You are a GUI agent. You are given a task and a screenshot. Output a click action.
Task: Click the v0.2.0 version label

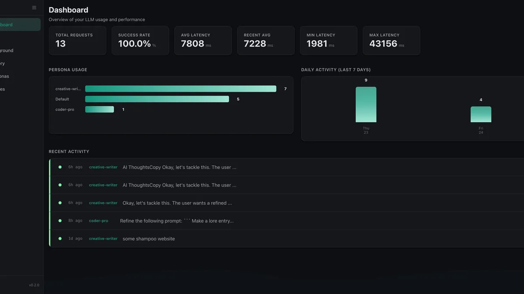[x=34, y=285]
